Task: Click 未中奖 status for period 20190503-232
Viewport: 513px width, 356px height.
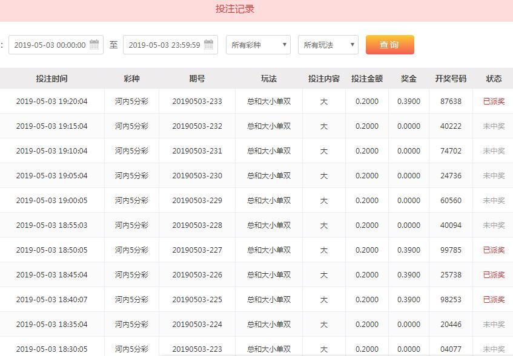Action: tap(494, 126)
